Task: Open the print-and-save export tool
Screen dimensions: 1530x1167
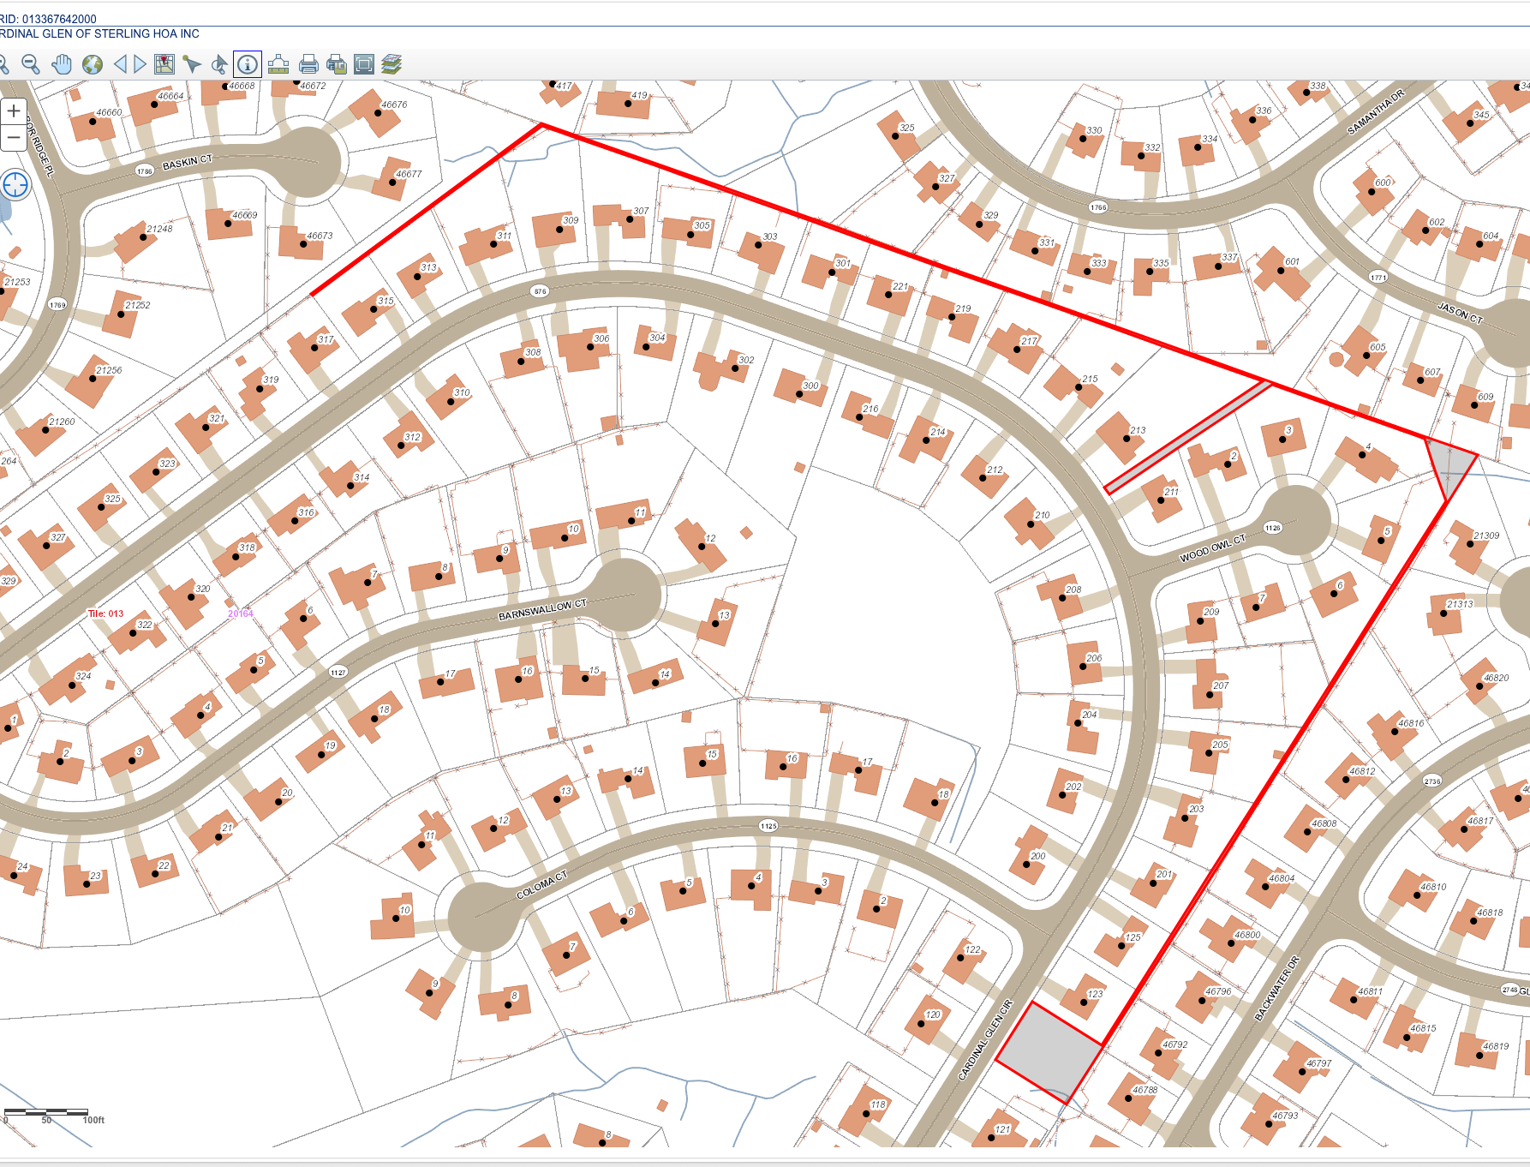Action: click(337, 64)
